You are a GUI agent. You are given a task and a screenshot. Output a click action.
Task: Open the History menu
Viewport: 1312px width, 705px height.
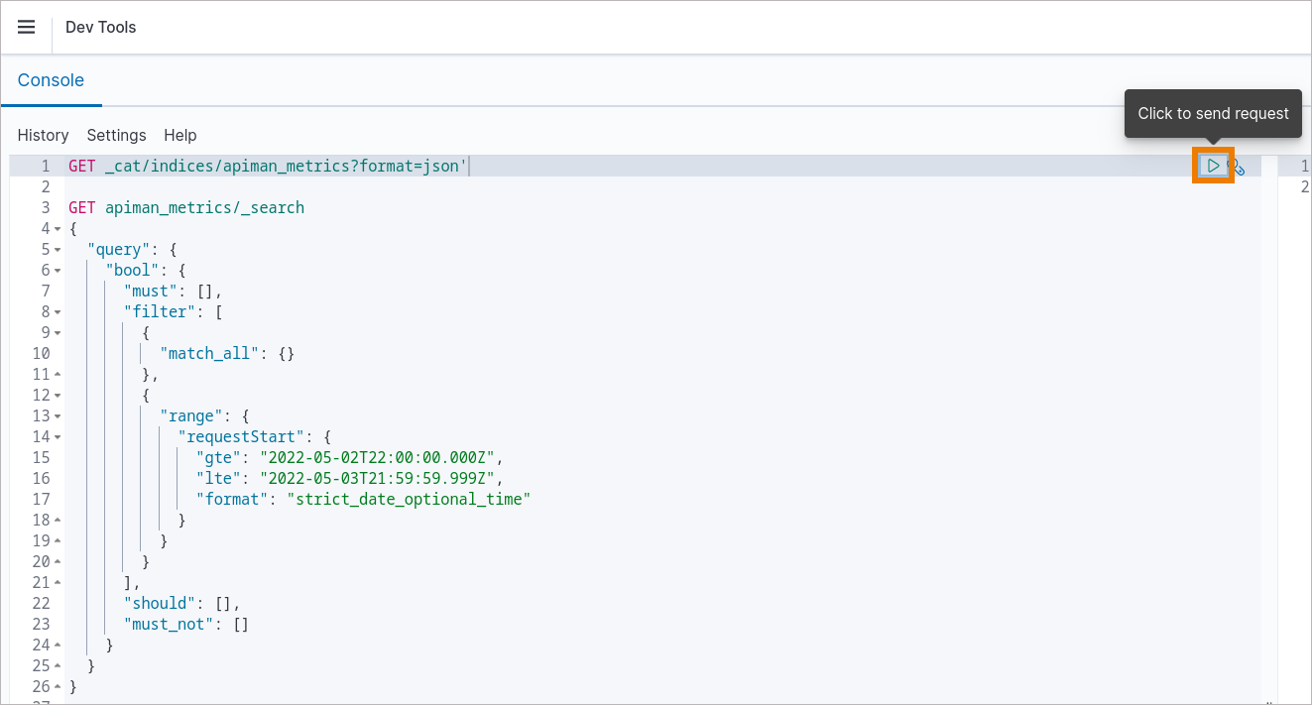[43, 135]
